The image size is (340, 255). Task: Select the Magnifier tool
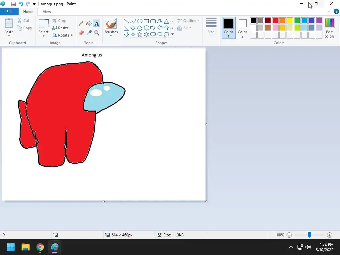tap(97, 33)
